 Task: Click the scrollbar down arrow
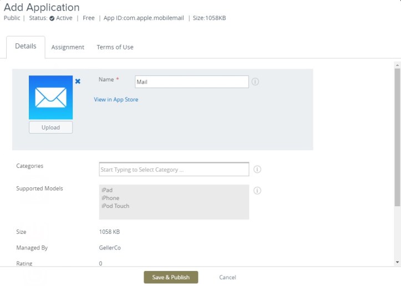tap(397, 262)
